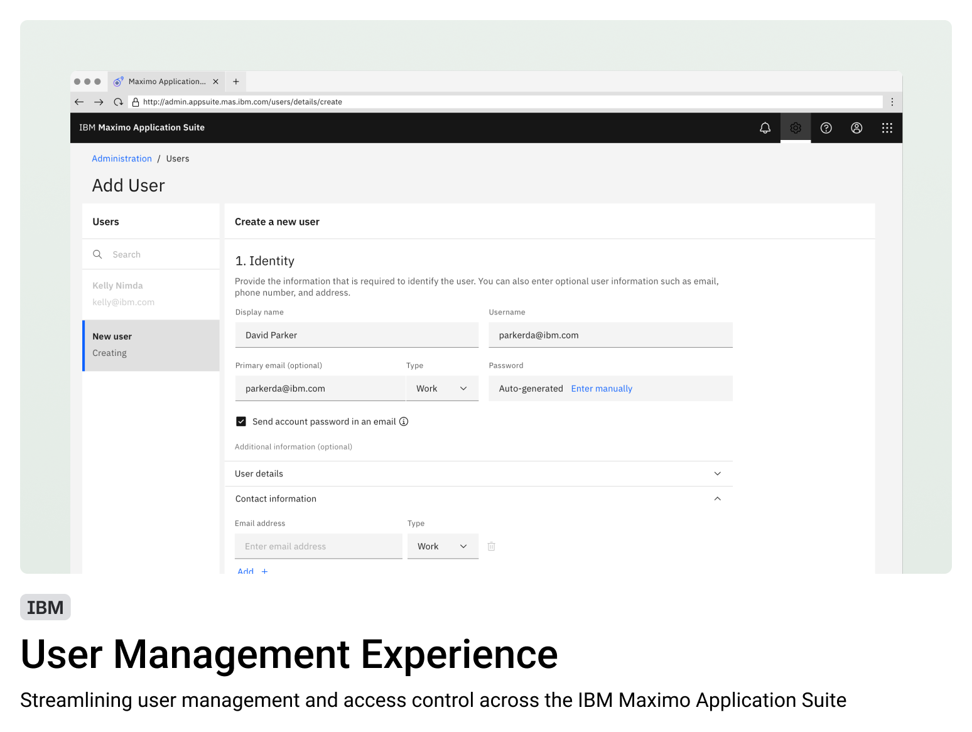The height and width of the screenshot is (732, 972).
Task: Collapse the Contact information section
Action: pyautogui.click(x=717, y=498)
